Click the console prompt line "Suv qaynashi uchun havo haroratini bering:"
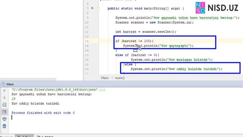 click(52, 94)
